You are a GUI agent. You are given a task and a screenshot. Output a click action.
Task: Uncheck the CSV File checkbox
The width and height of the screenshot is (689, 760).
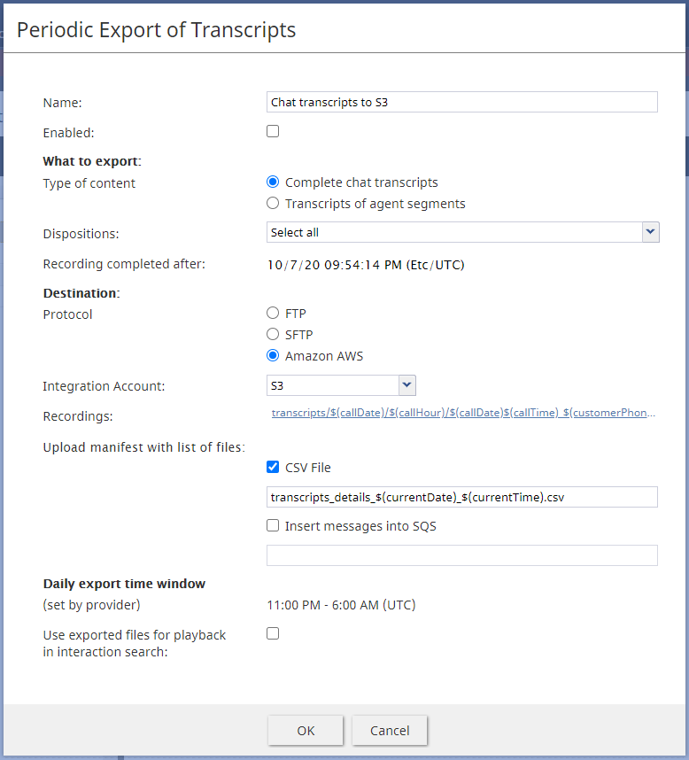coord(273,467)
